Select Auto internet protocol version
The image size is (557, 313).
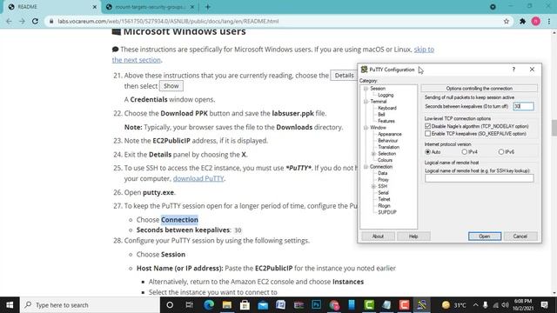point(427,151)
